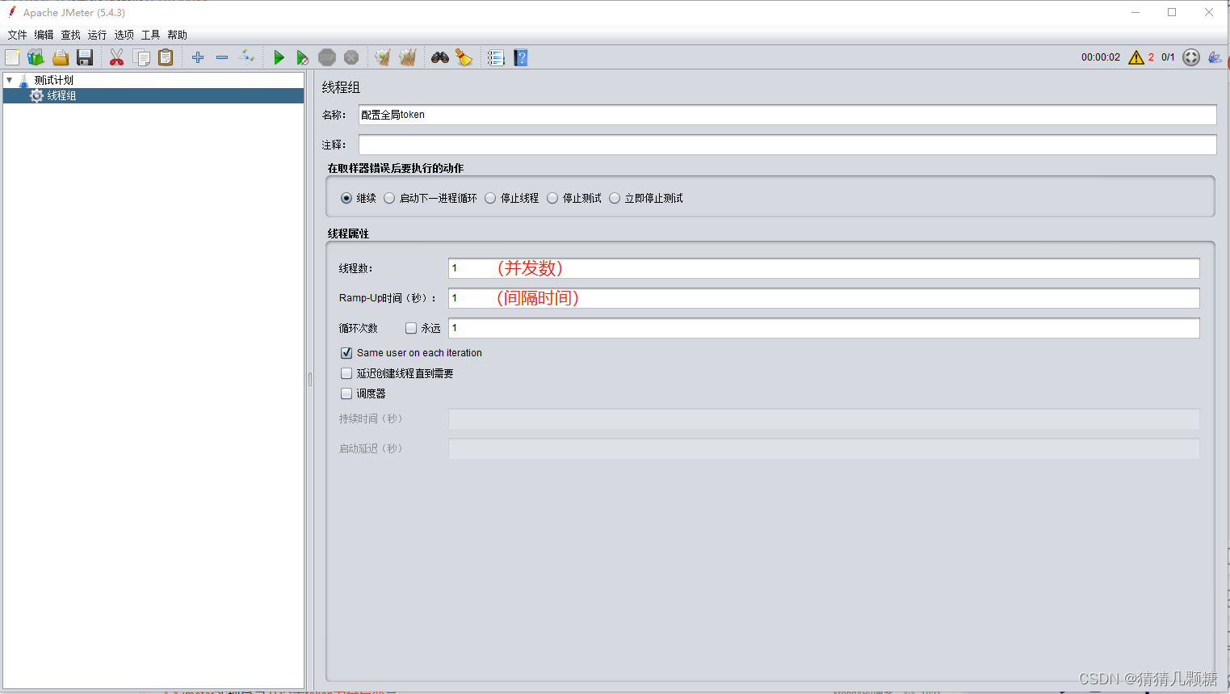Click the panel splitter collapse handle

[309, 379]
